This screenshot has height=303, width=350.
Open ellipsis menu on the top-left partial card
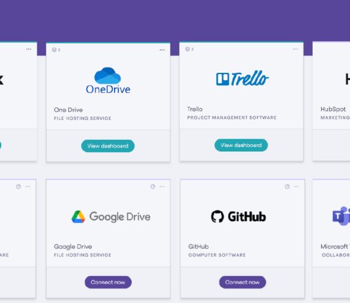[29, 49]
